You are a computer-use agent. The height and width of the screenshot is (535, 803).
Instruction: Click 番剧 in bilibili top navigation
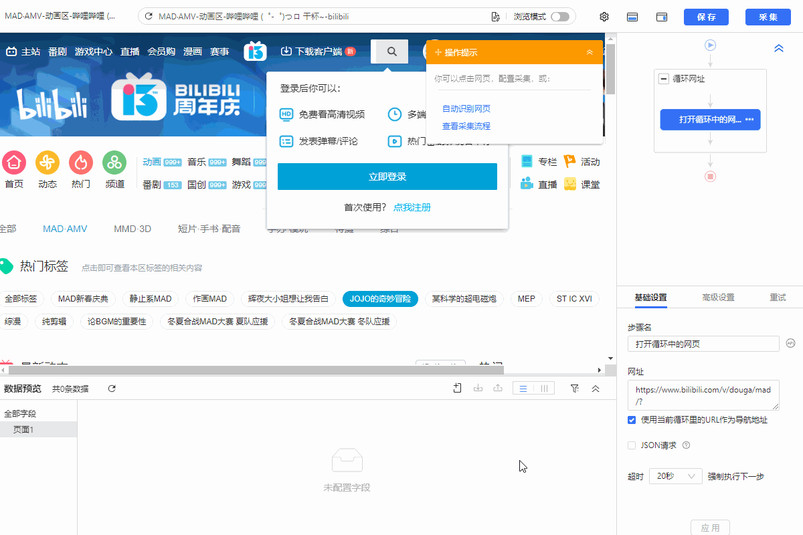click(58, 51)
